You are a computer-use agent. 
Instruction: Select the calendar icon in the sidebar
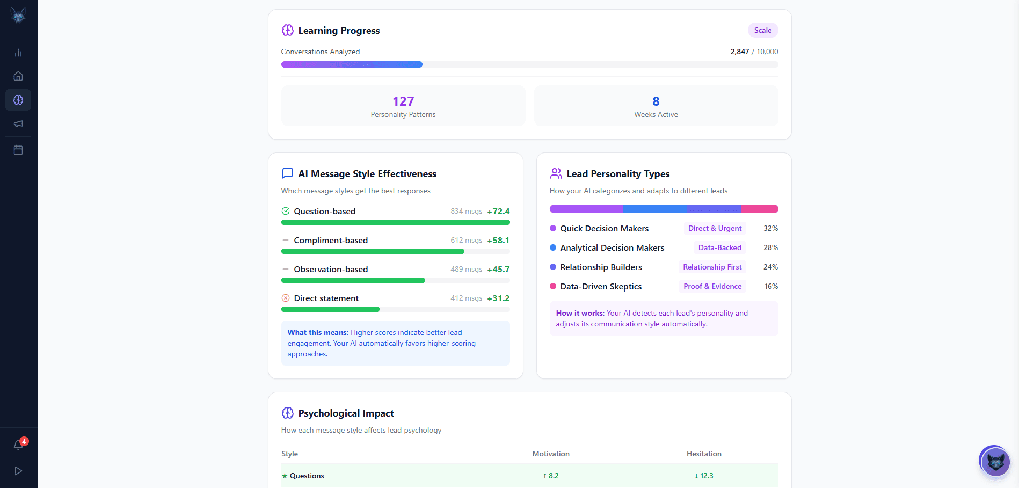click(x=18, y=149)
